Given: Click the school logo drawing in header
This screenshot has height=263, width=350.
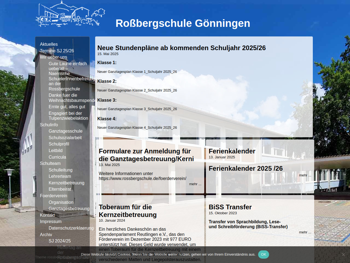Looking at the screenshot, I should [x=70, y=14].
